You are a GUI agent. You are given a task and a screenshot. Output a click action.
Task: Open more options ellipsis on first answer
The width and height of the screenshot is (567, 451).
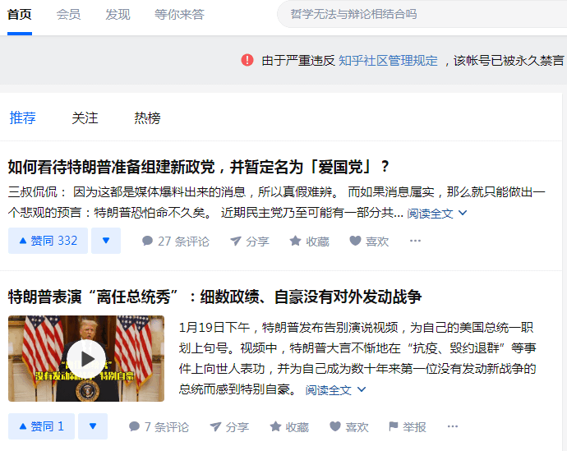[x=415, y=241]
